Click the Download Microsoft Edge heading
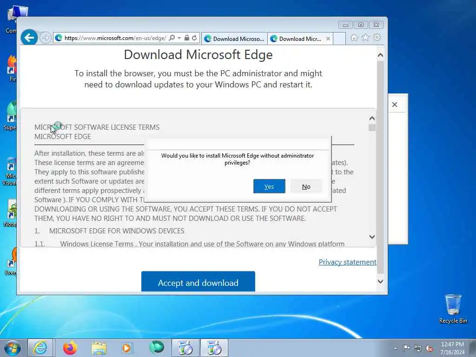This screenshot has width=476, height=357. [x=198, y=55]
